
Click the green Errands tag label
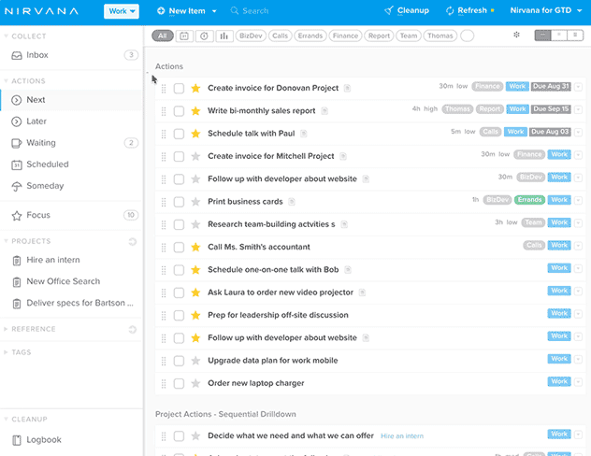click(x=529, y=200)
